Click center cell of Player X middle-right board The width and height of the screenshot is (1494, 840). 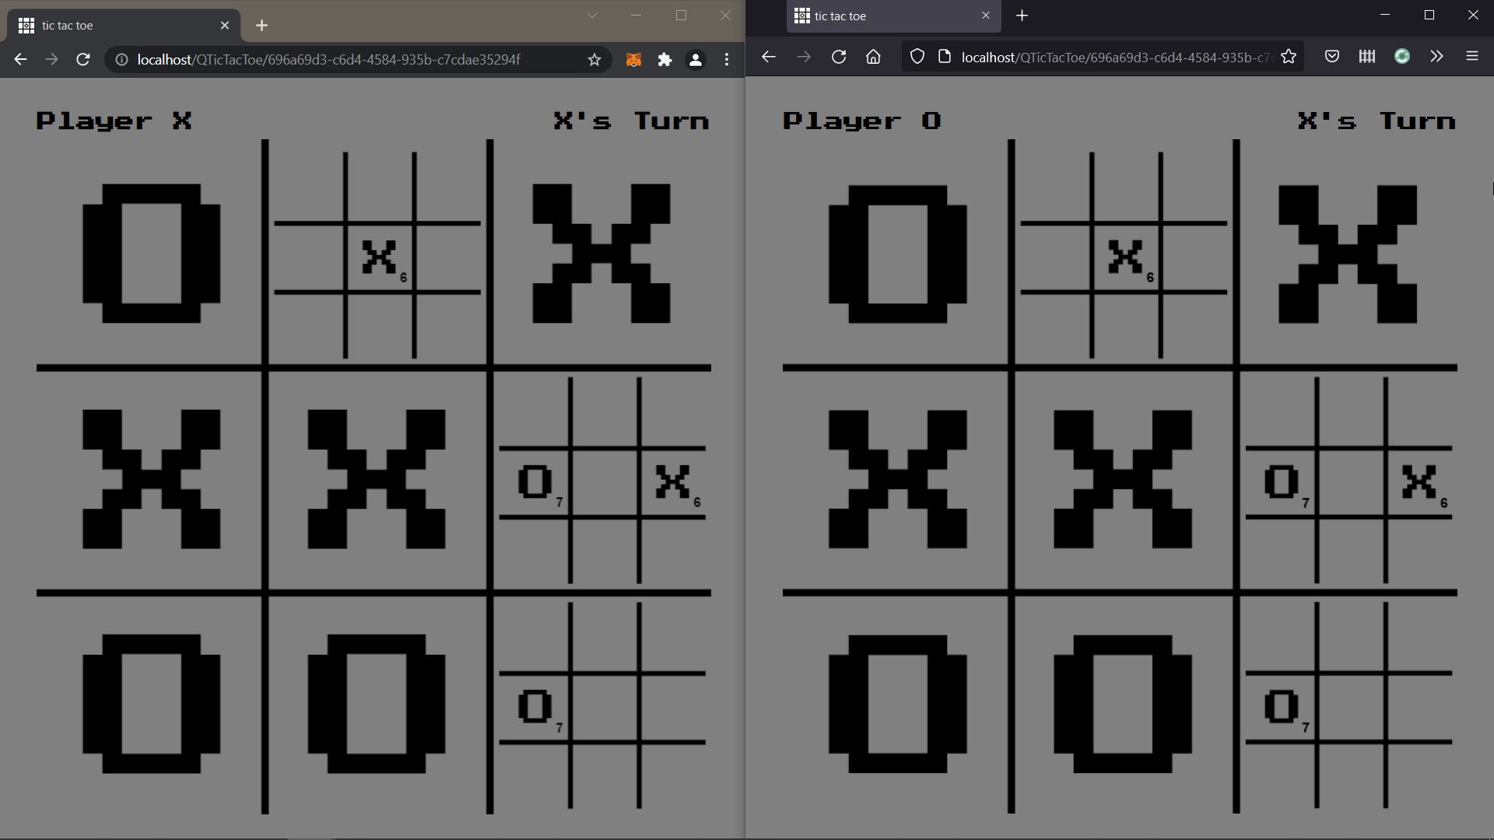click(x=605, y=482)
